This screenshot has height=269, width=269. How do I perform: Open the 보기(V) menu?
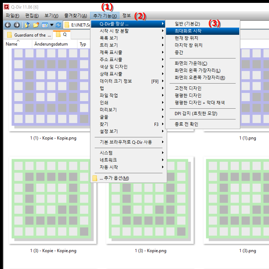tap(51, 16)
